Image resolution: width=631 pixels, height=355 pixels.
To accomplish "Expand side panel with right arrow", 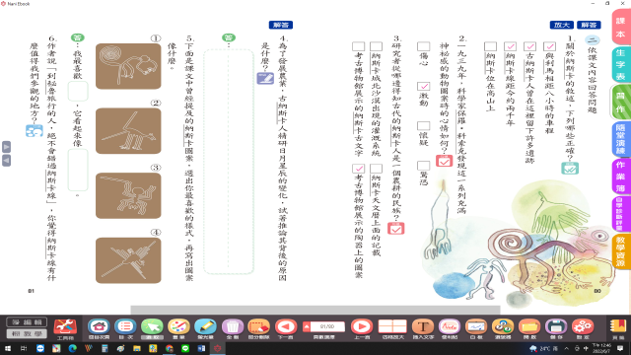I will point(7,147).
